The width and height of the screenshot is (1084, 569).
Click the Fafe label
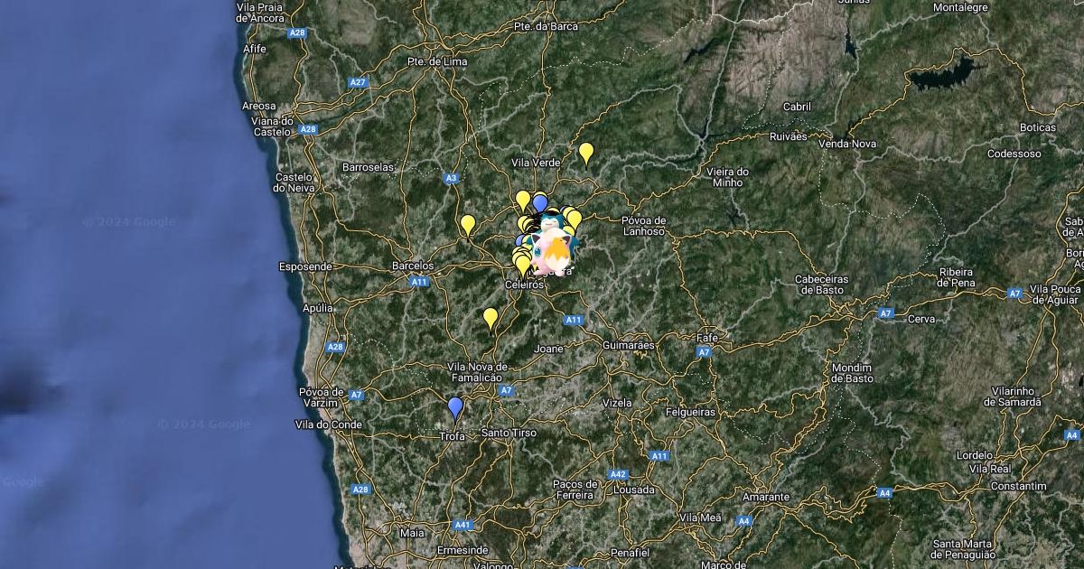coord(706,338)
